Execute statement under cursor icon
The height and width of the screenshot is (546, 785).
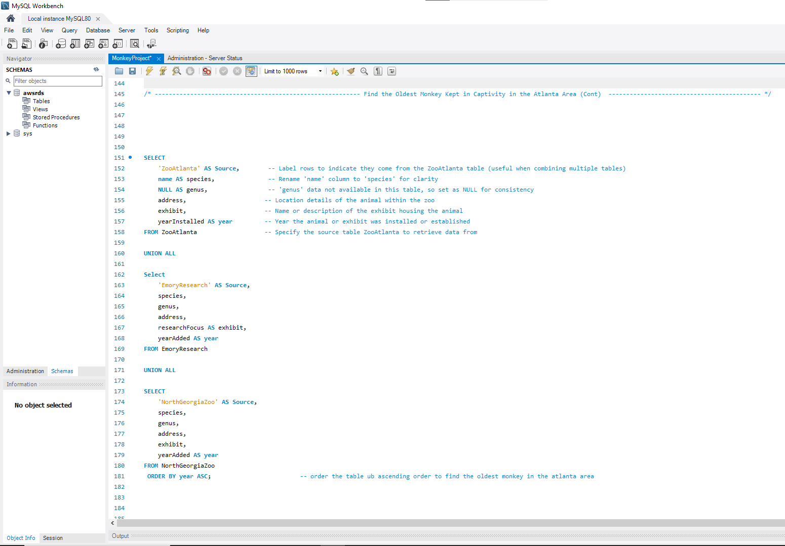pos(163,71)
